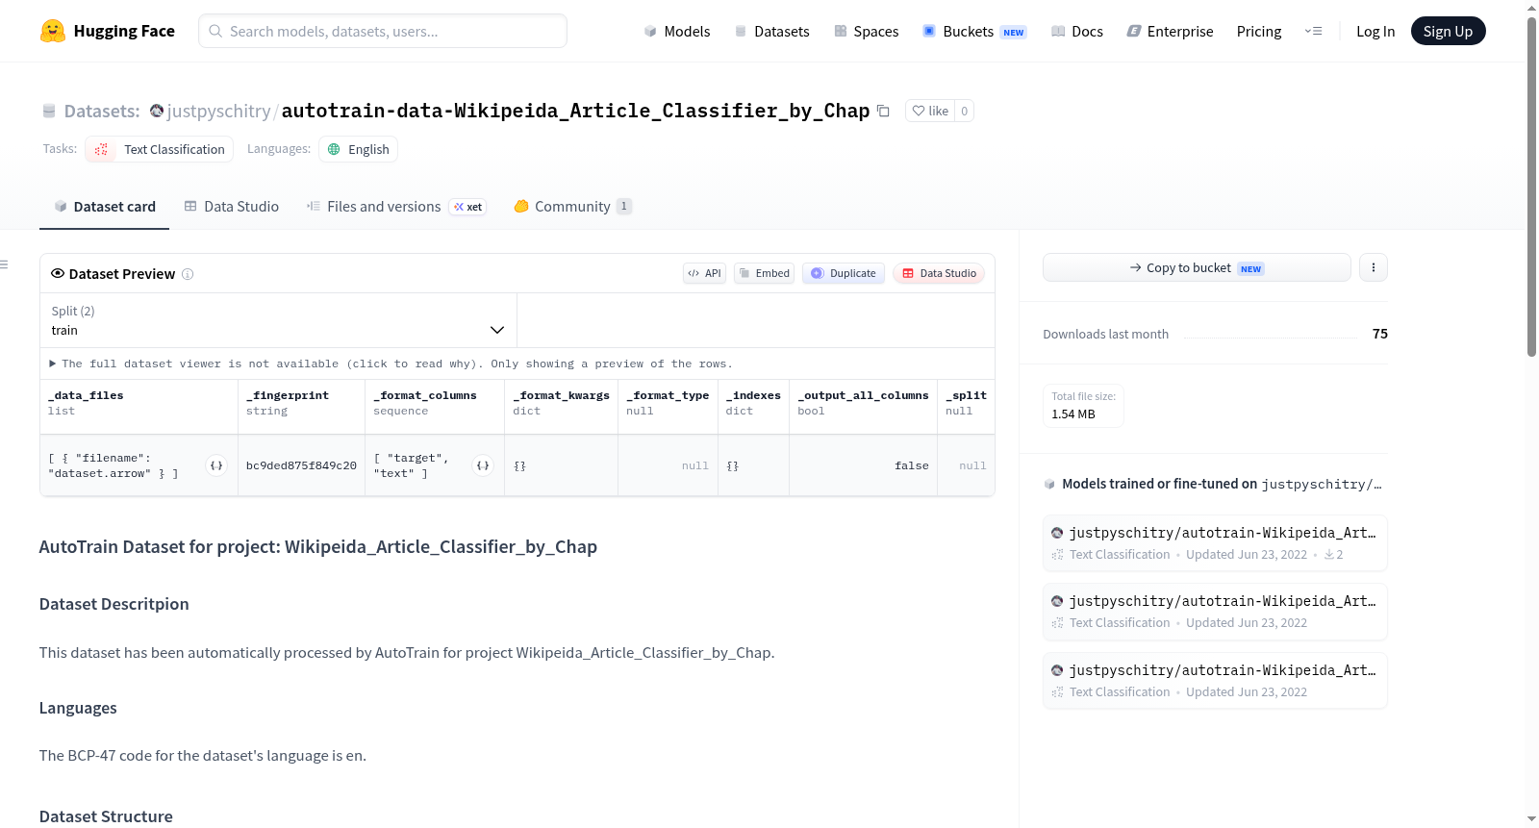Image resolution: width=1539 pixels, height=828 pixels.
Task: Go to Models in the top navigation
Action: 677,32
